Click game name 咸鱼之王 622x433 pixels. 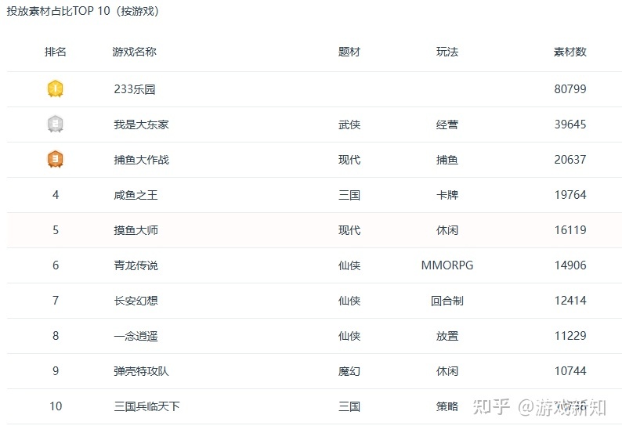(136, 195)
